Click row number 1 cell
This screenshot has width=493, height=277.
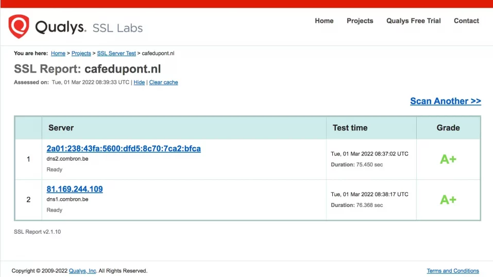click(x=28, y=159)
